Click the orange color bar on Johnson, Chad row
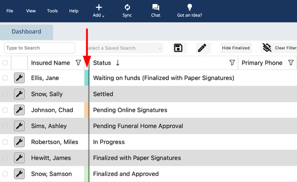Image resolution: width=297 pixels, height=182 pixels. [x=86, y=110]
